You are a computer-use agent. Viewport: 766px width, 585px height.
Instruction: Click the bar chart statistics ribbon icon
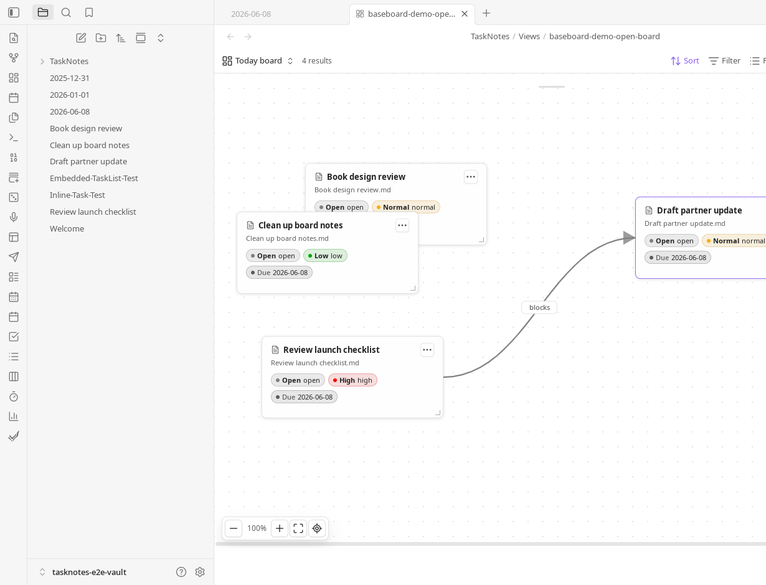14,416
